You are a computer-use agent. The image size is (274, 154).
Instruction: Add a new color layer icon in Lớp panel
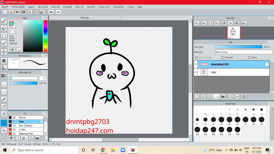click(x=197, y=97)
